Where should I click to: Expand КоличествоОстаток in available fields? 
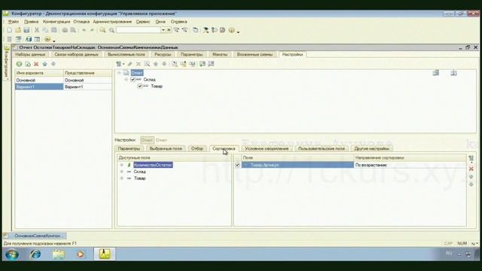[x=122, y=165]
